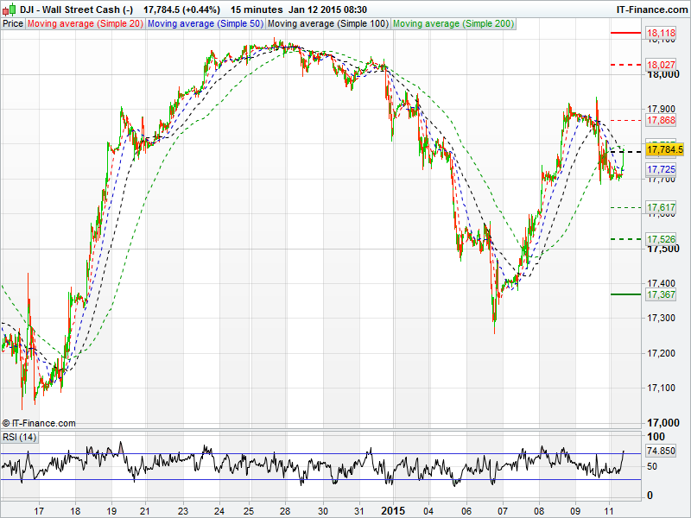Open the RSI (14) indicator label

[x=20, y=437]
